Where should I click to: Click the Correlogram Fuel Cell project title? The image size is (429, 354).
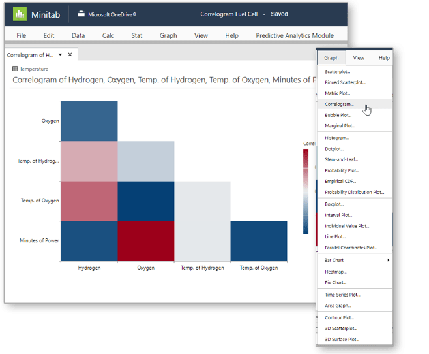click(229, 14)
